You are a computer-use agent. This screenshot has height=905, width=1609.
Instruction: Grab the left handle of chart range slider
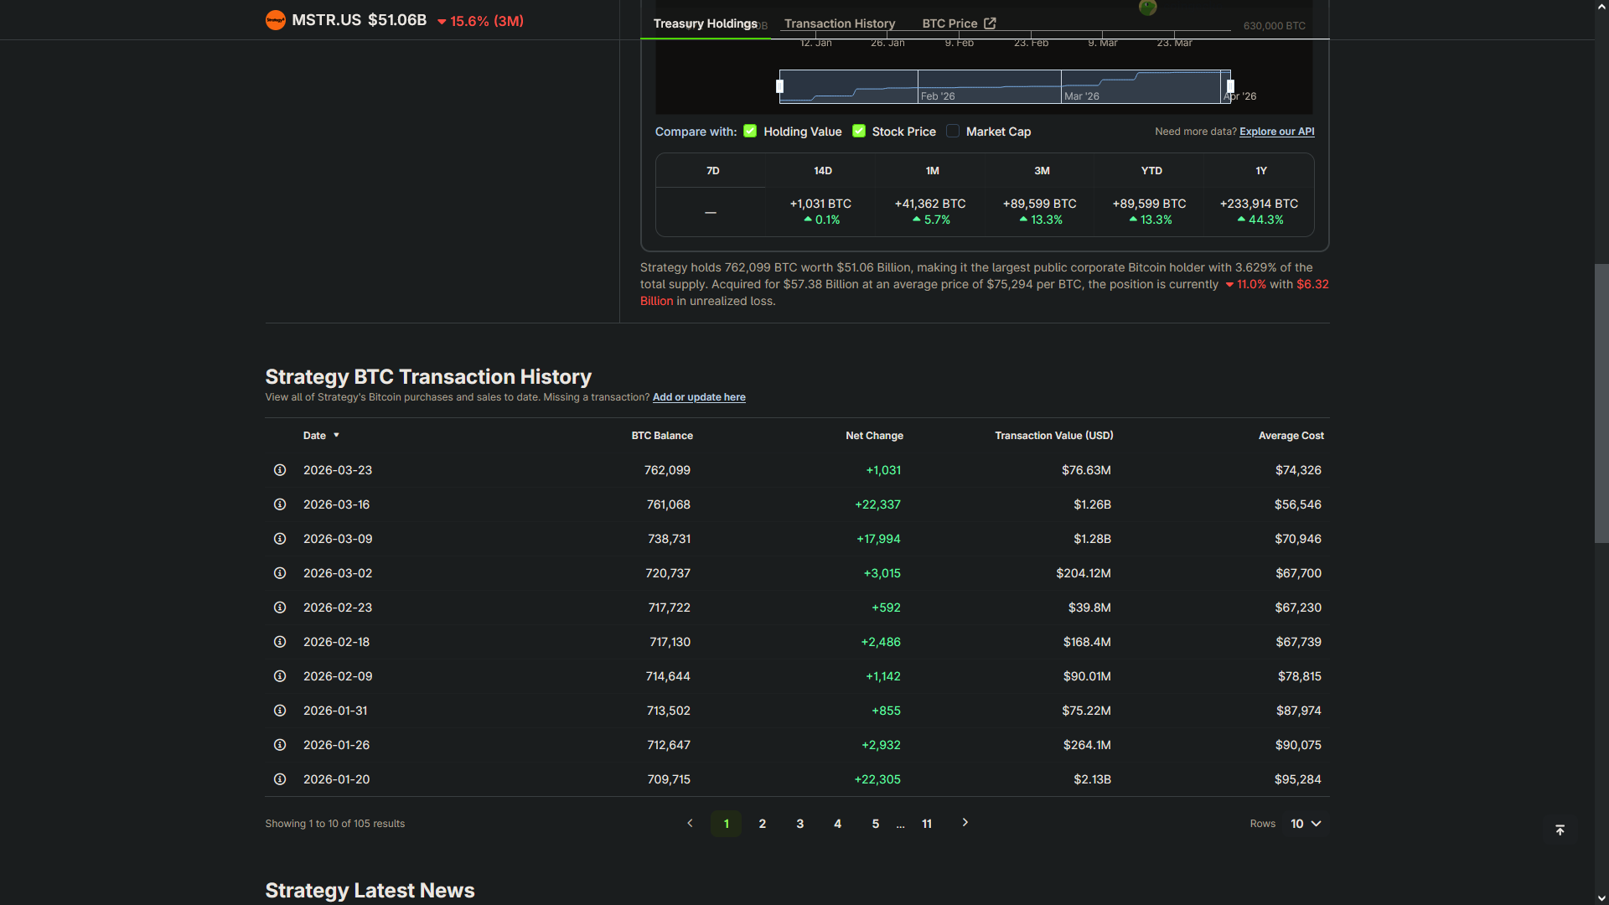coord(780,86)
